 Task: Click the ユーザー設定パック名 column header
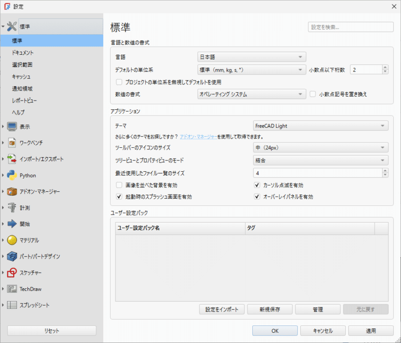180,228
